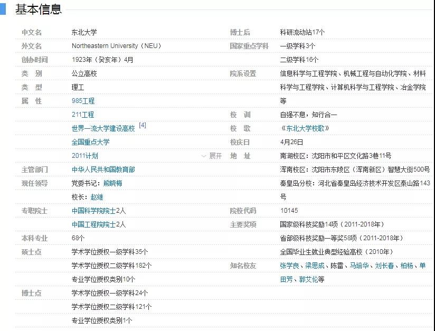Open reference footnote [4]
Screen dimensions: 435x331
143,126
